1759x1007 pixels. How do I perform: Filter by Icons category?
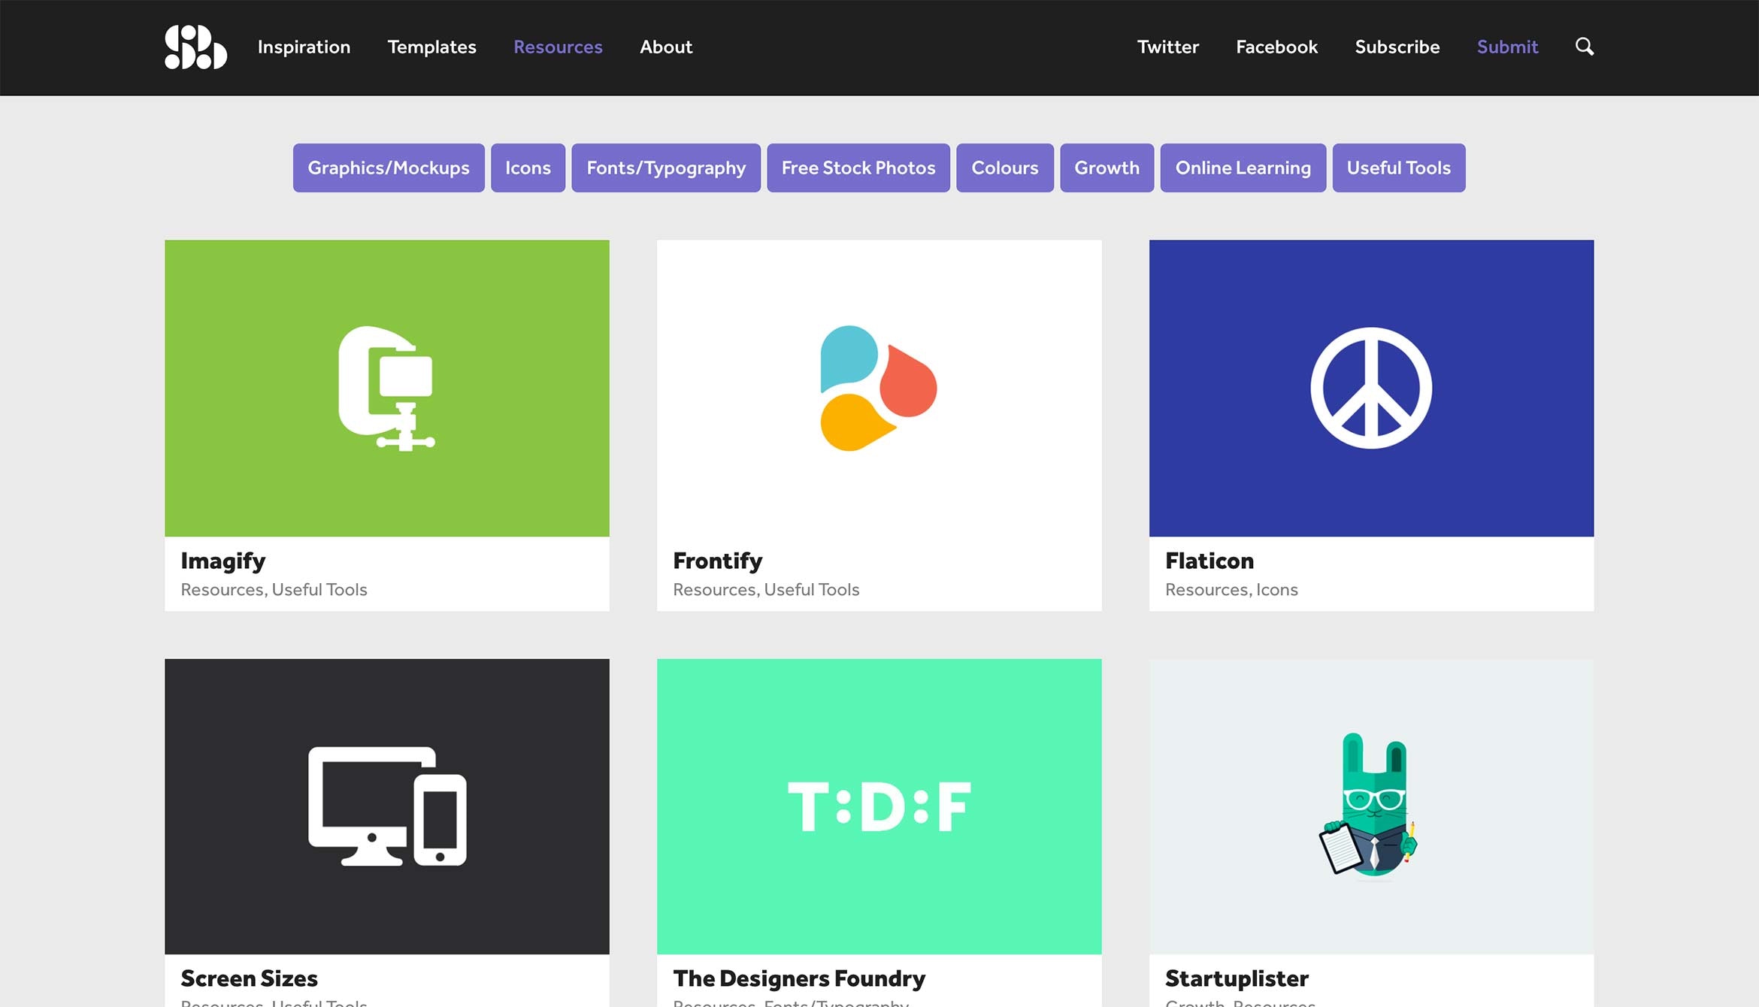[528, 168]
